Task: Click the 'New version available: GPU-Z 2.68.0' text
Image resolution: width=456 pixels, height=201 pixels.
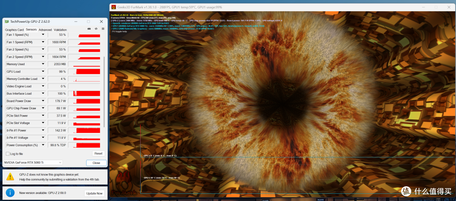Action: pos(43,193)
